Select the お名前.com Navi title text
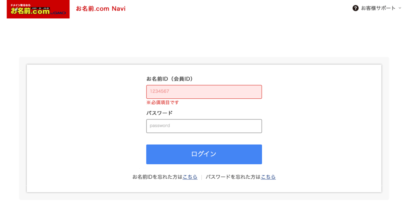 point(101,9)
